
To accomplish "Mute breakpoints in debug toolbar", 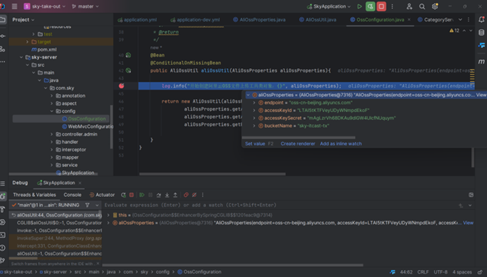I will click(194, 195).
